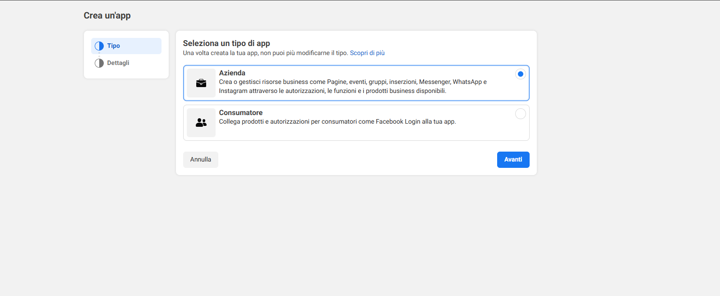
Task: Open the Scopri di più link
Action: pyautogui.click(x=367, y=53)
